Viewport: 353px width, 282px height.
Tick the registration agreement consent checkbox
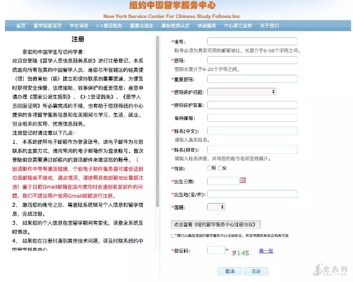click(173, 236)
